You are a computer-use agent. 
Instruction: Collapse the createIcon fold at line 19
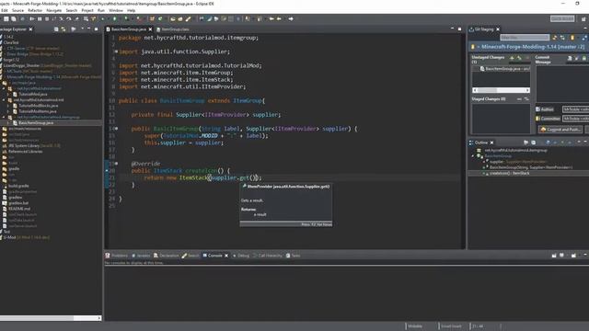click(x=117, y=164)
